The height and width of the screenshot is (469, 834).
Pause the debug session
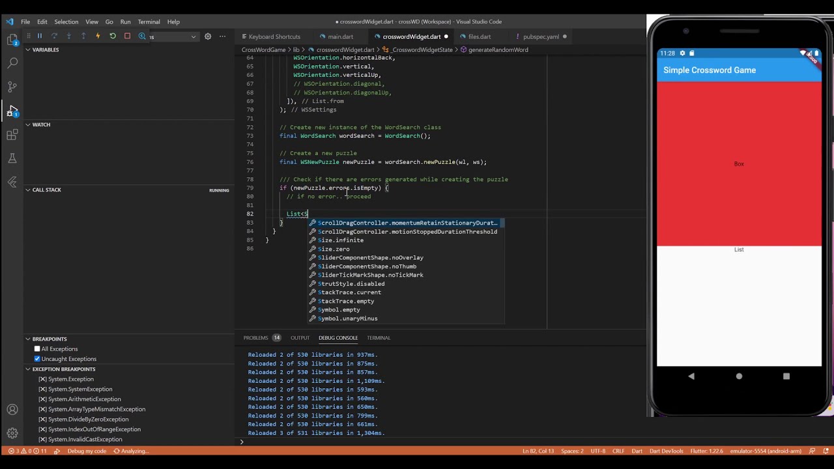tap(39, 36)
